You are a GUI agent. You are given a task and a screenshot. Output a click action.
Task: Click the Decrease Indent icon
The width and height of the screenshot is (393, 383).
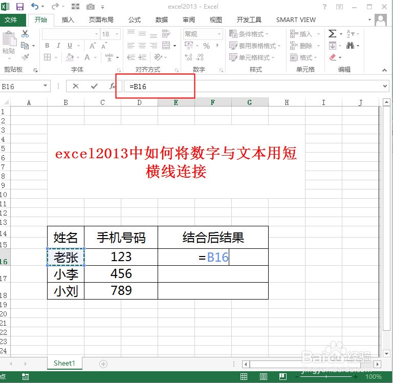click(x=131, y=57)
